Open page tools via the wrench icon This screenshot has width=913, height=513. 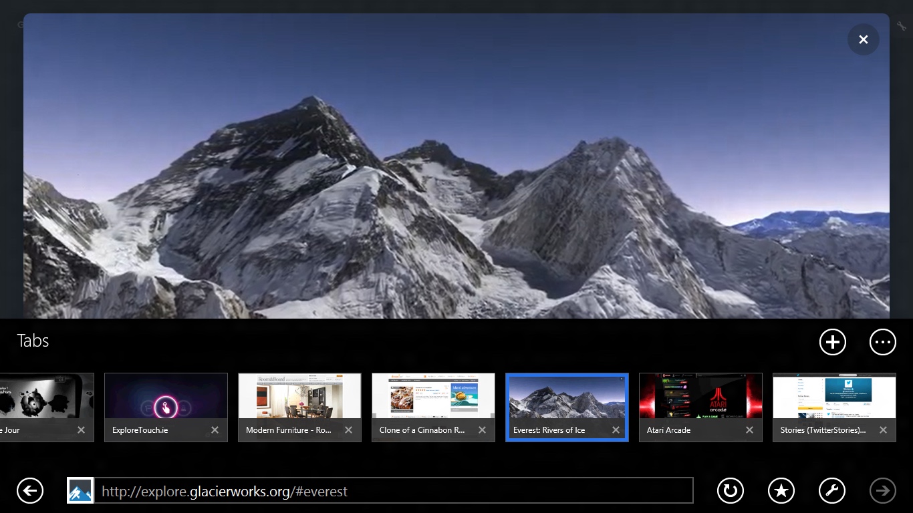point(831,490)
